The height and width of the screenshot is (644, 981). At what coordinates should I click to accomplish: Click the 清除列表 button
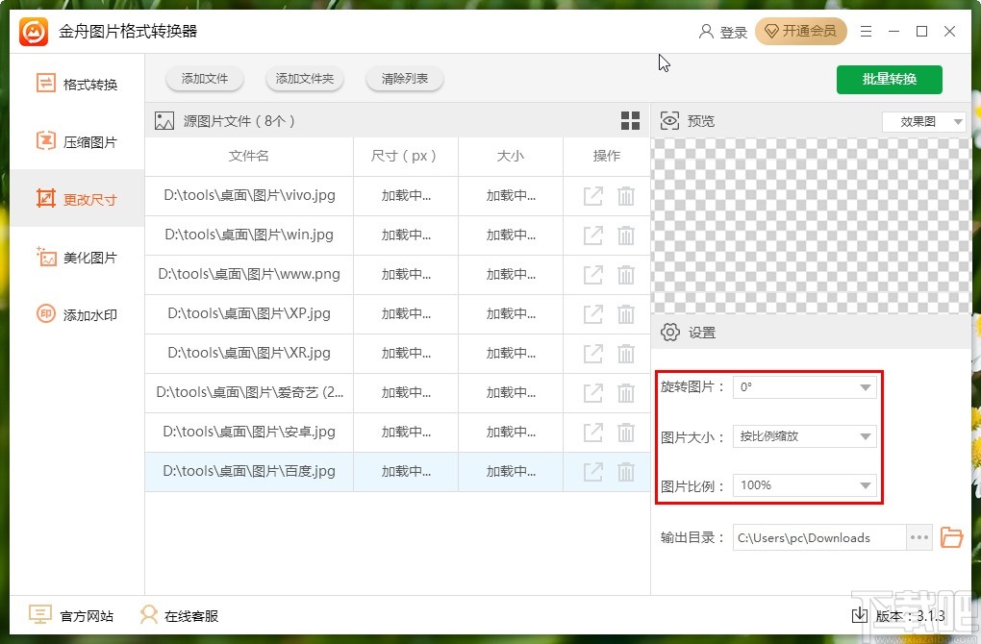coord(404,80)
